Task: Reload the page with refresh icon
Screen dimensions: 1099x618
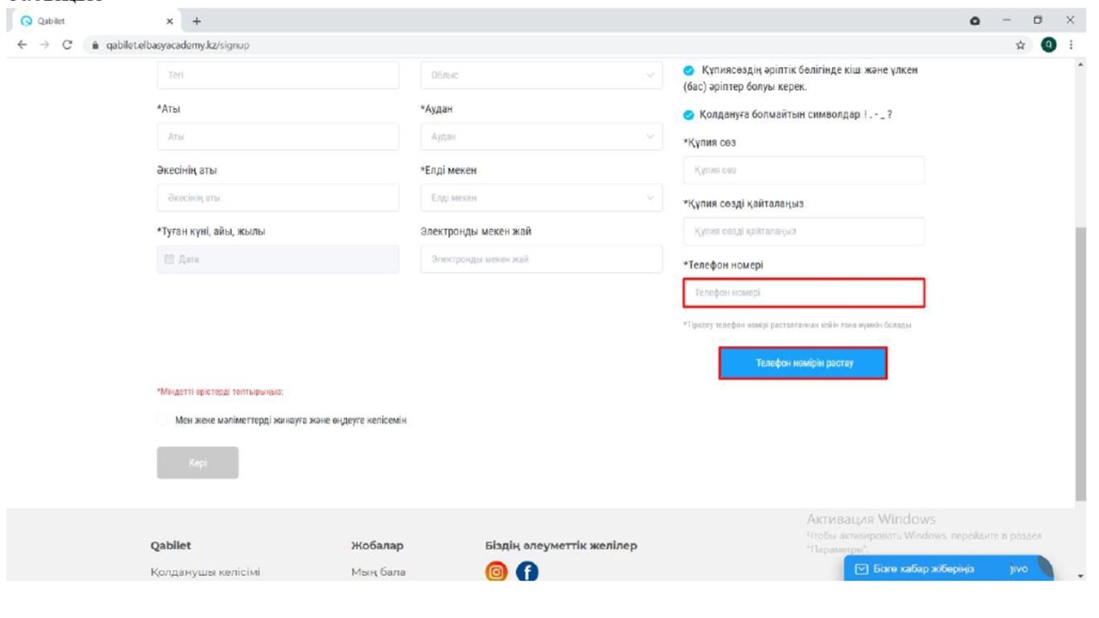Action: 67,45
